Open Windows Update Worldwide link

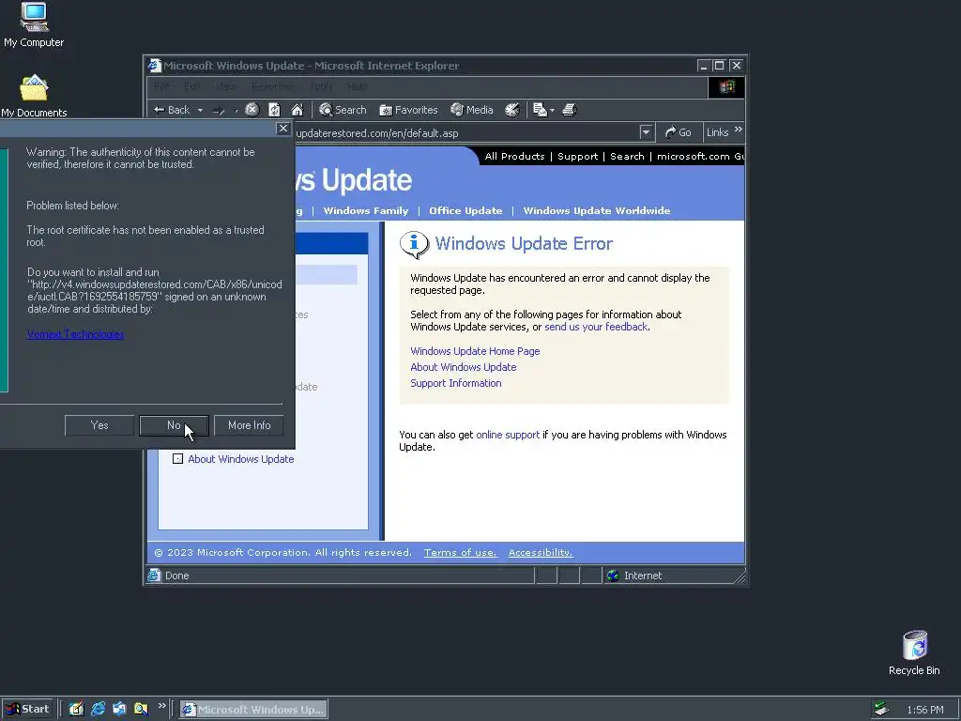[x=596, y=211]
